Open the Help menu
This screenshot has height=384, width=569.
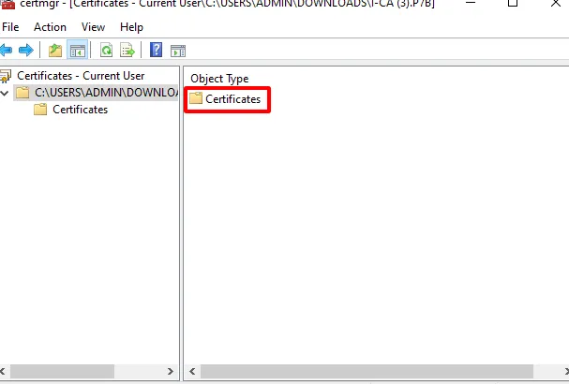point(131,27)
